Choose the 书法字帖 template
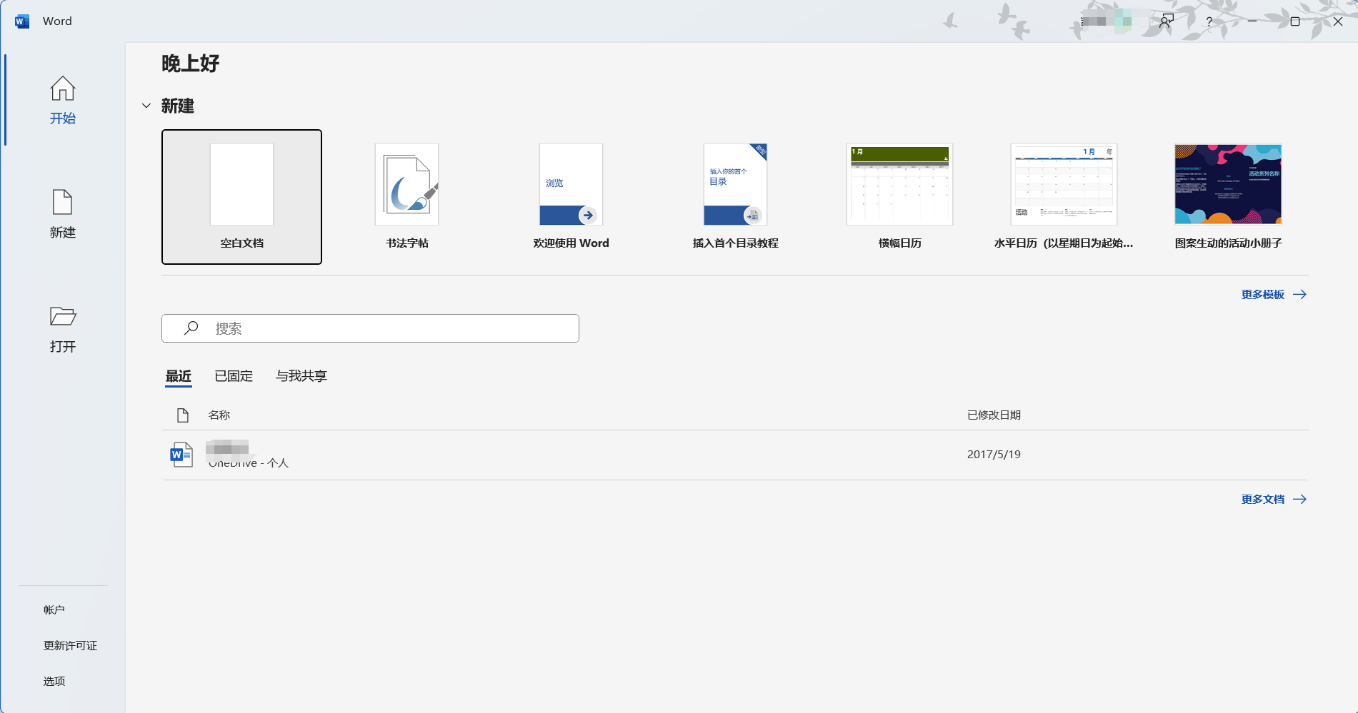Viewport: 1358px width, 713px height. pos(406,196)
